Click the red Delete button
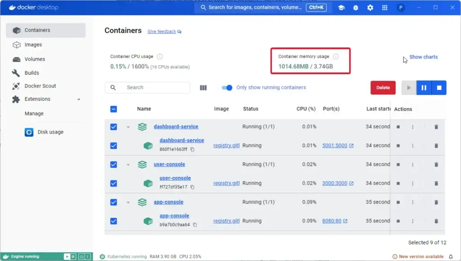Screen dimensions: 461x261 pyautogui.click(x=383, y=88)
